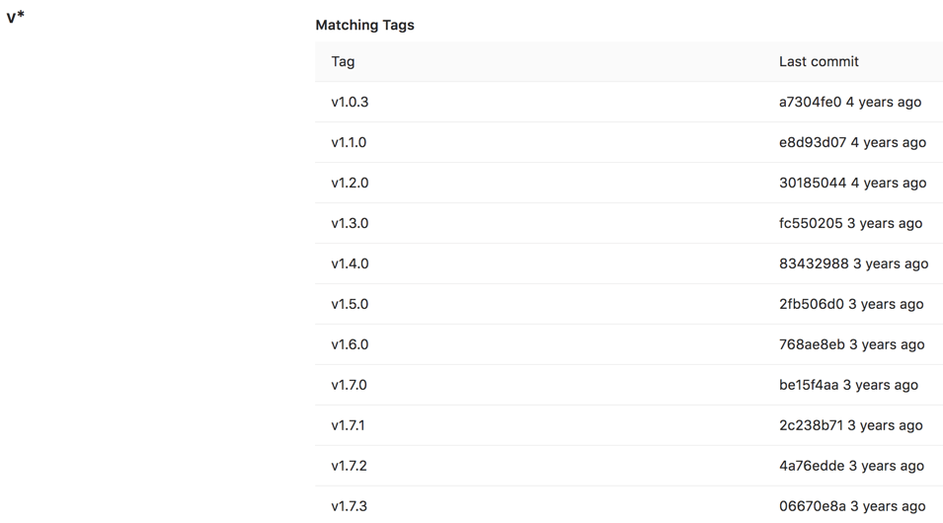Open commit 4a76edde

[812, 466]
